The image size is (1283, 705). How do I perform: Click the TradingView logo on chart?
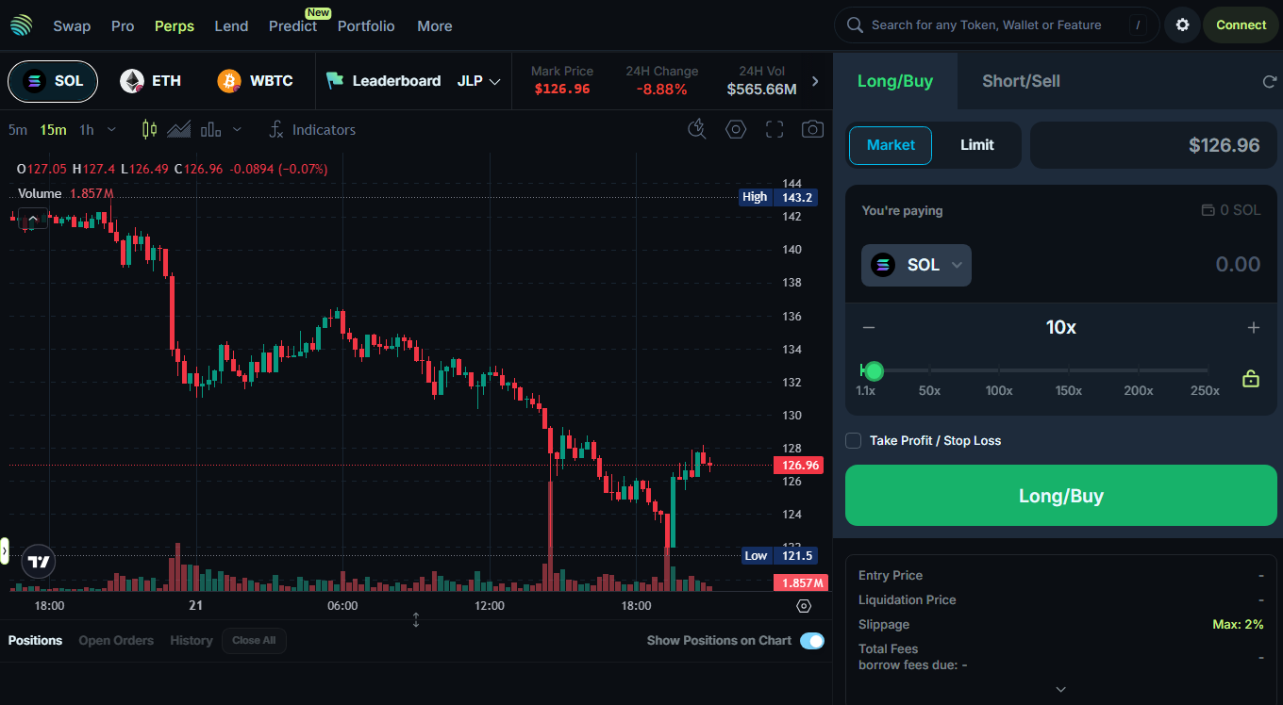click(39, 563)
